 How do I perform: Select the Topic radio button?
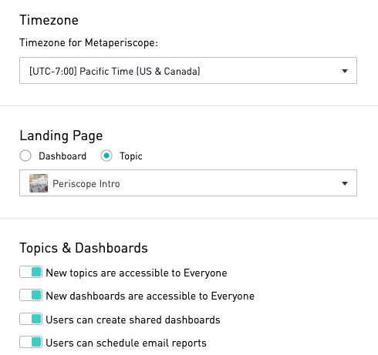pyautogui.click(x=106, y=156)
